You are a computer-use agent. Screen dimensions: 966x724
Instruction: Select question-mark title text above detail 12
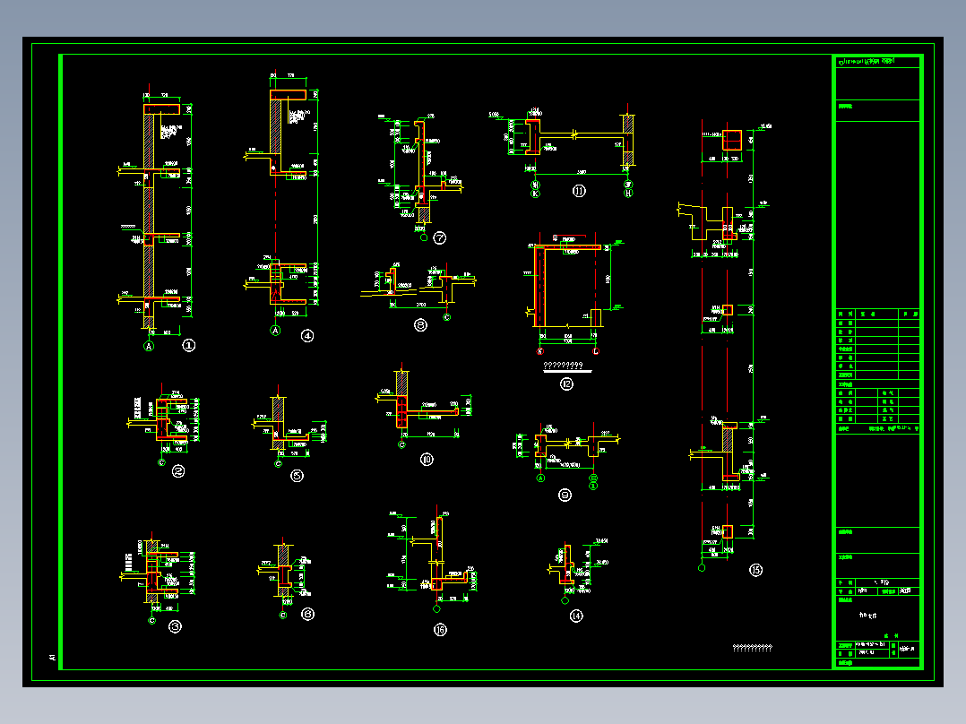563,366
